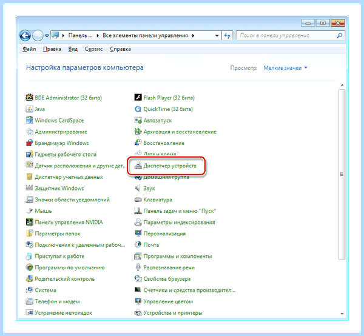The image size is (364, 336).
Task: Open the Защитник Windows icon
Action: [x=29, y=188]
